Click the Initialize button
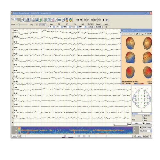 43,25
